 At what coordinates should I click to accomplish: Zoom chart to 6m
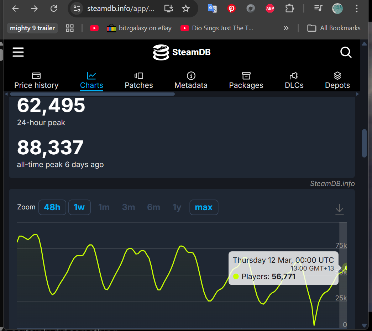click(x=153, y=207)
